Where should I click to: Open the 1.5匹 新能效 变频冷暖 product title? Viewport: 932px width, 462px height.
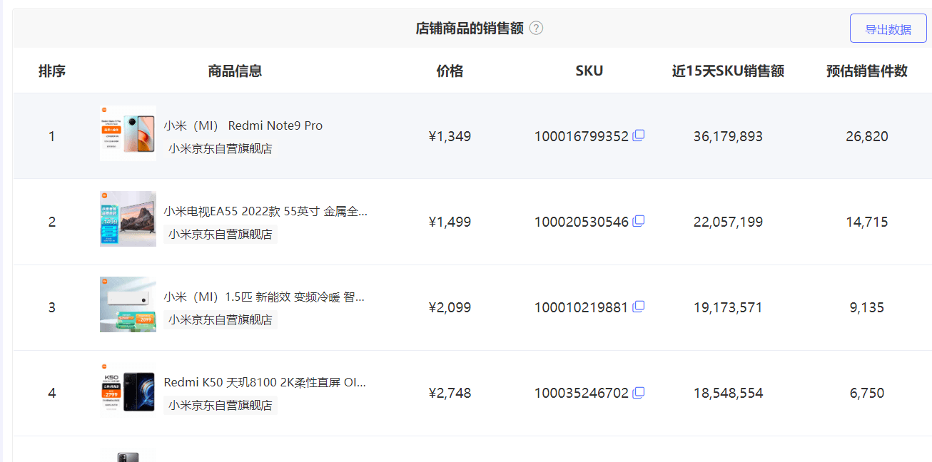tap(264, 297)
